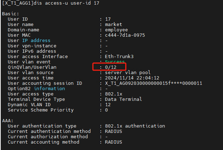The image size is (223, 150).
Task: Click the highlighted 'information' keyword after Option82
Action: [x=49, y=89]
